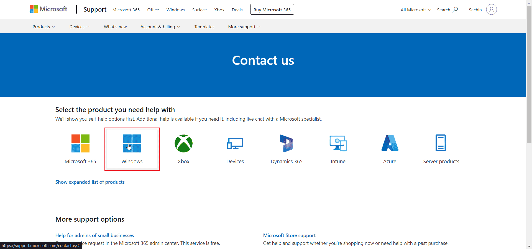
Task: Click the Buy Microsoft 365 button
Action: [272, 9]
